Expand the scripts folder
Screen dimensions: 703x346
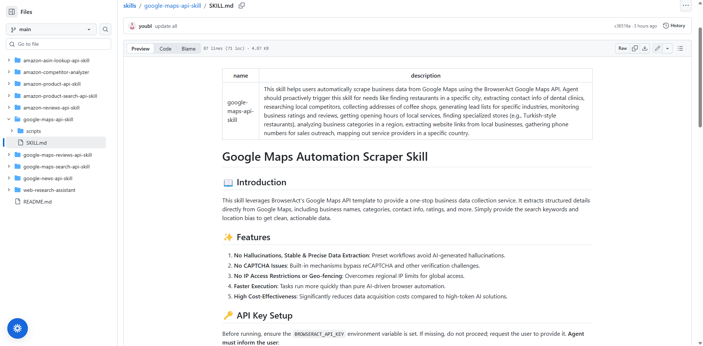(x=12, y=131)
